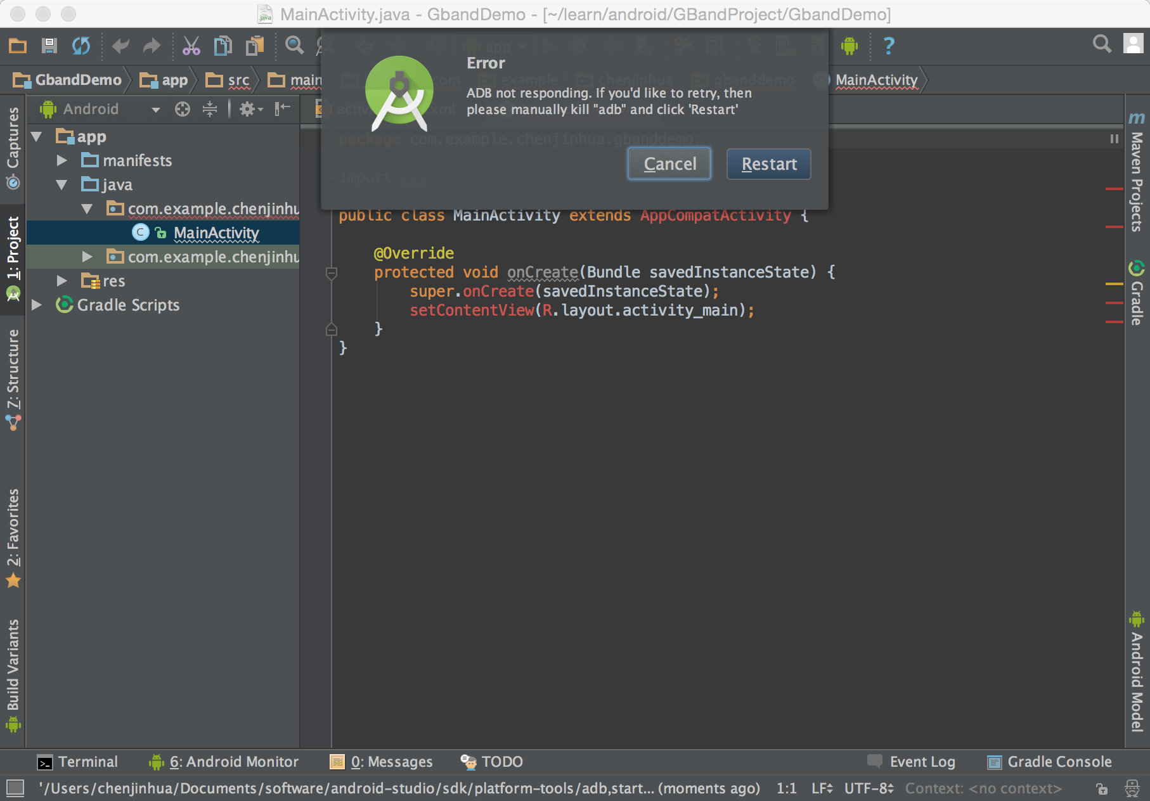This screenshot has width=1150, height=801.
Task: Click AppCompatActivity in the class declaration
Action: pos(715,215)
